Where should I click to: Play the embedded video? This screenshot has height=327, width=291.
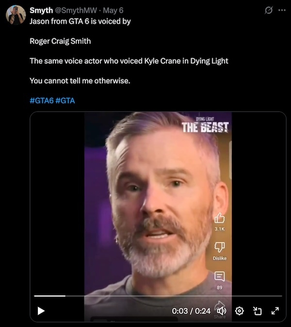coord(41,311)
